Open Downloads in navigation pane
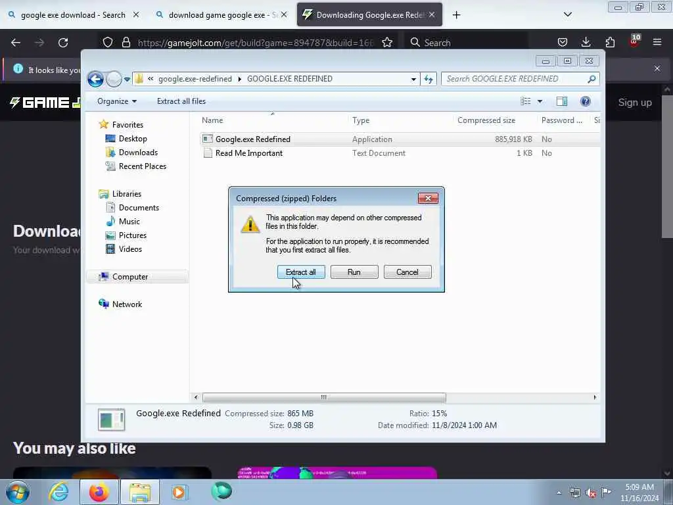 click(x=138, y=153)
